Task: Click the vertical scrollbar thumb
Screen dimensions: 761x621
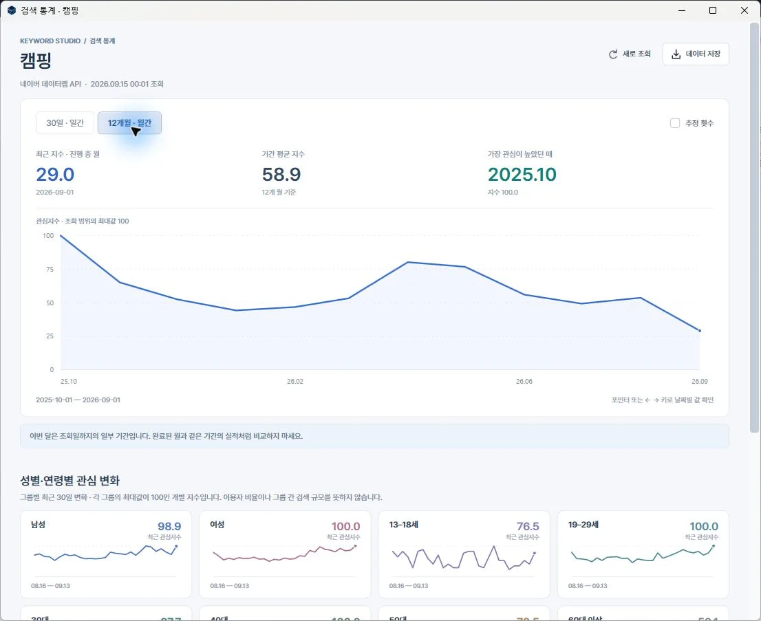Action: [754, 227]
